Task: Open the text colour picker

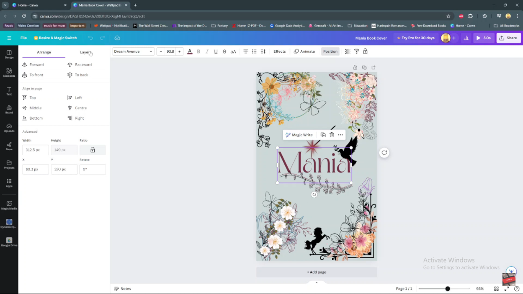Action: [190, 51]
